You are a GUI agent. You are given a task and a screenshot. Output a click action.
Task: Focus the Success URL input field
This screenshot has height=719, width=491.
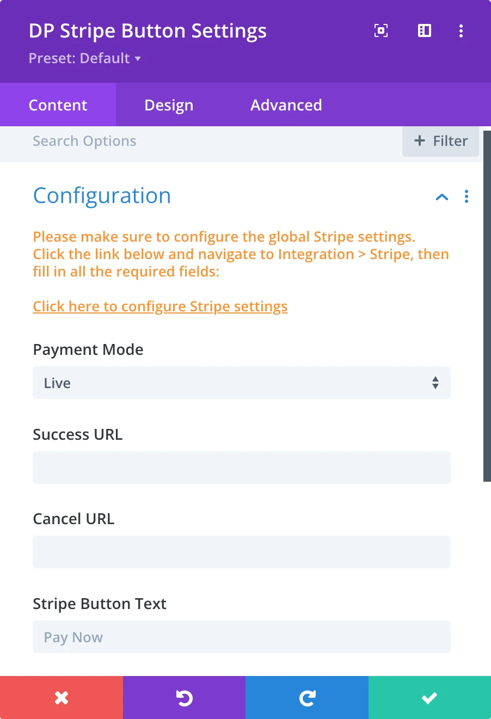point(242,468)
